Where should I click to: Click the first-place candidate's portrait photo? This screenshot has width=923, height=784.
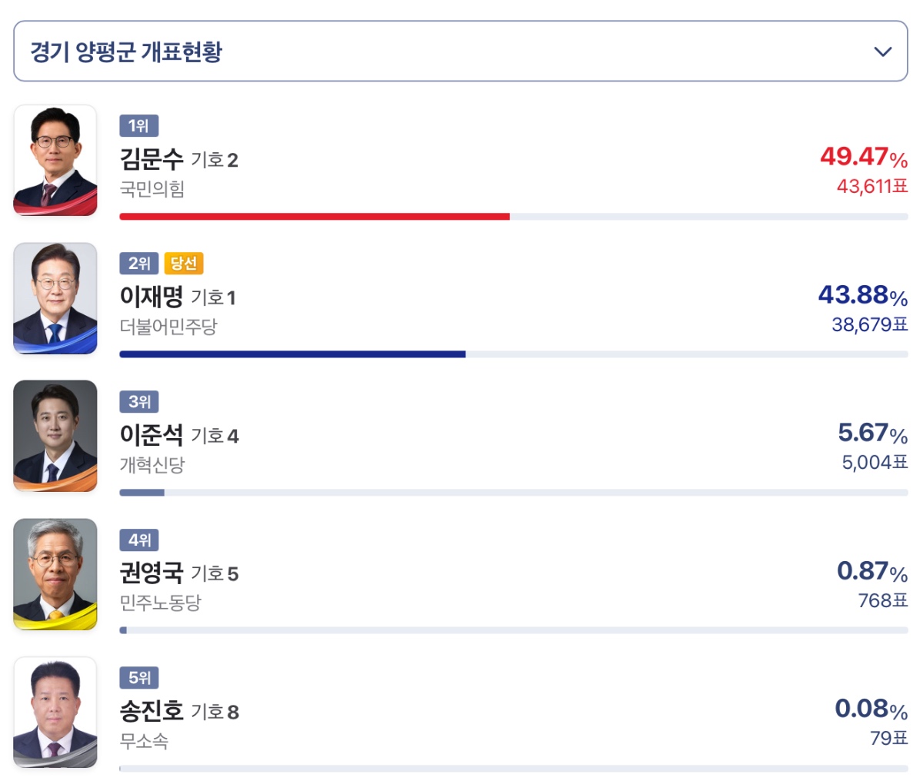[x=55, y=161]
